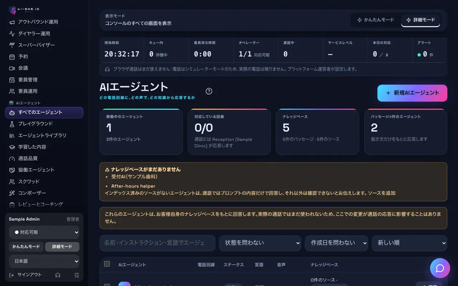
Task: Click the 受付AI(サンプル歯科) warning entry
Action: 135,177
